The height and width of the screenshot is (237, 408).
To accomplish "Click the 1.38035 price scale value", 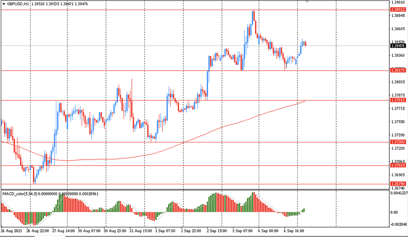I will tap(398, 82).
